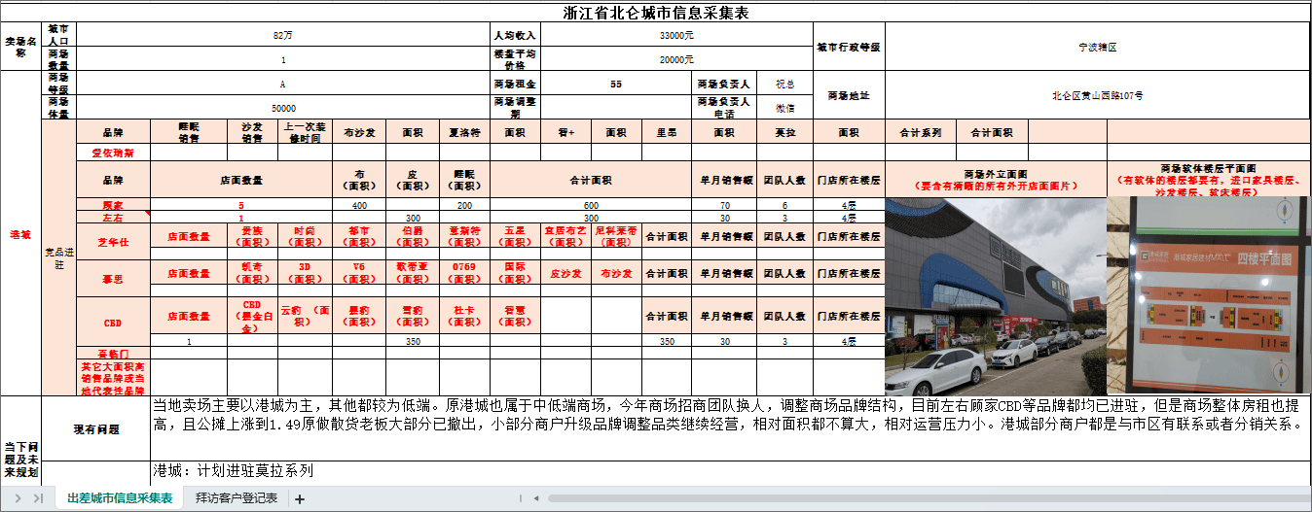This screenshot has height=512, width=1312.
Task: Select the per-capita income cell 33000元
Action: (675, 35)
